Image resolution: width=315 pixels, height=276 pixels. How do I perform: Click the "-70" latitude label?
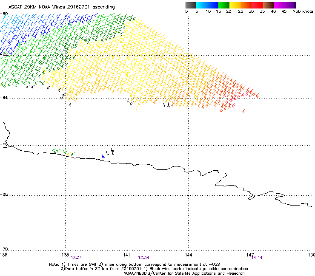(4, 249)
